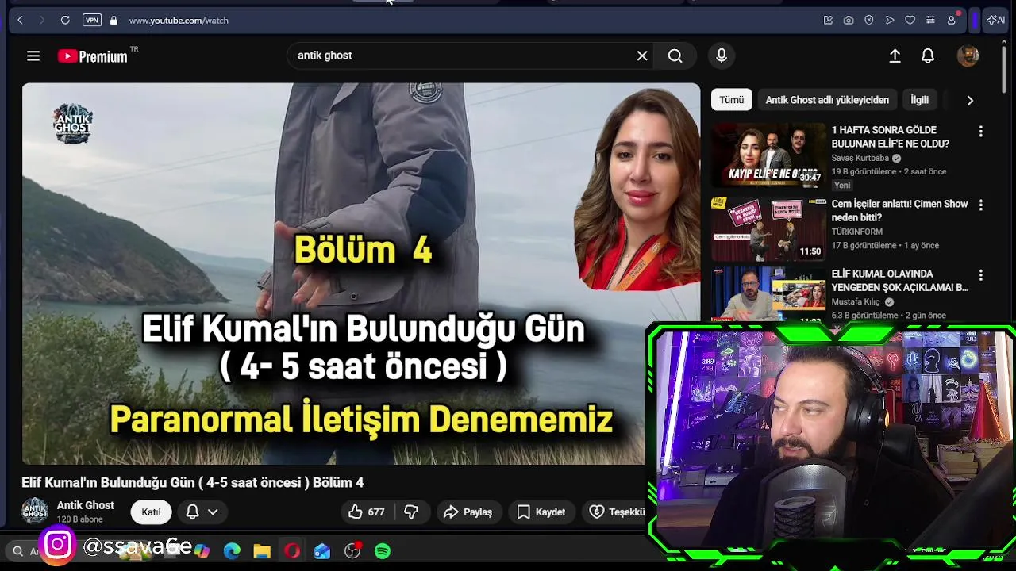Open the Opera AI assistant button
This screenshot has width=1016, height=571.
pyautogui.click(x=995, y=21)
